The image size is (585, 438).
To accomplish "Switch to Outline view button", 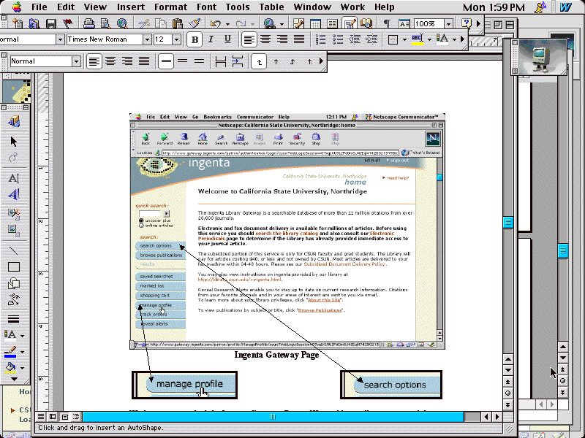I will pyautogui.click(x=76, y=417).
